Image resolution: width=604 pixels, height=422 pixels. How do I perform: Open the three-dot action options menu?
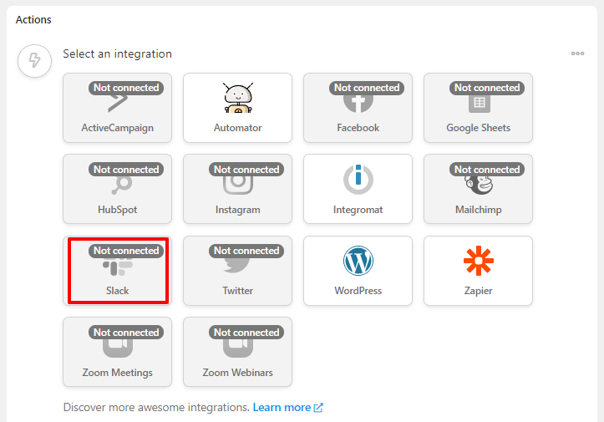click(x=577, y=53)
